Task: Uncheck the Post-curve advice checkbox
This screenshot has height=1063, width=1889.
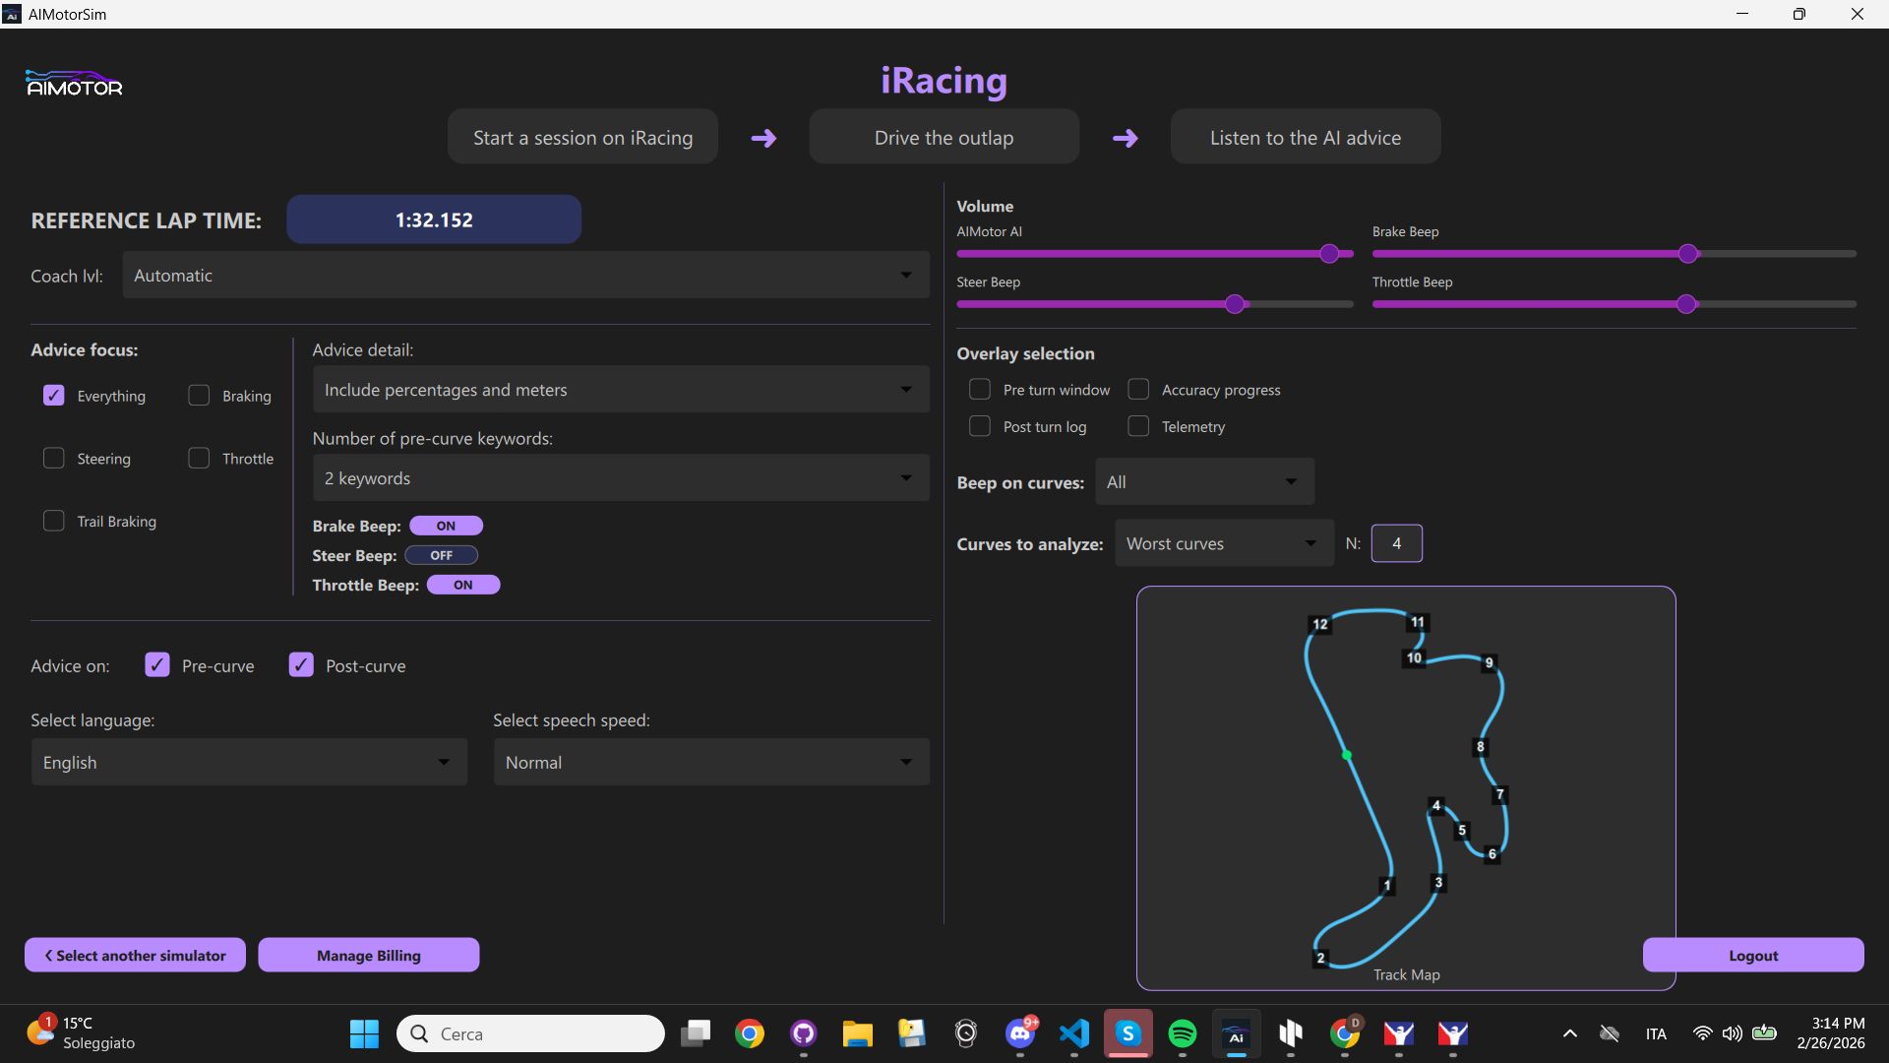Action: point(301,665)
